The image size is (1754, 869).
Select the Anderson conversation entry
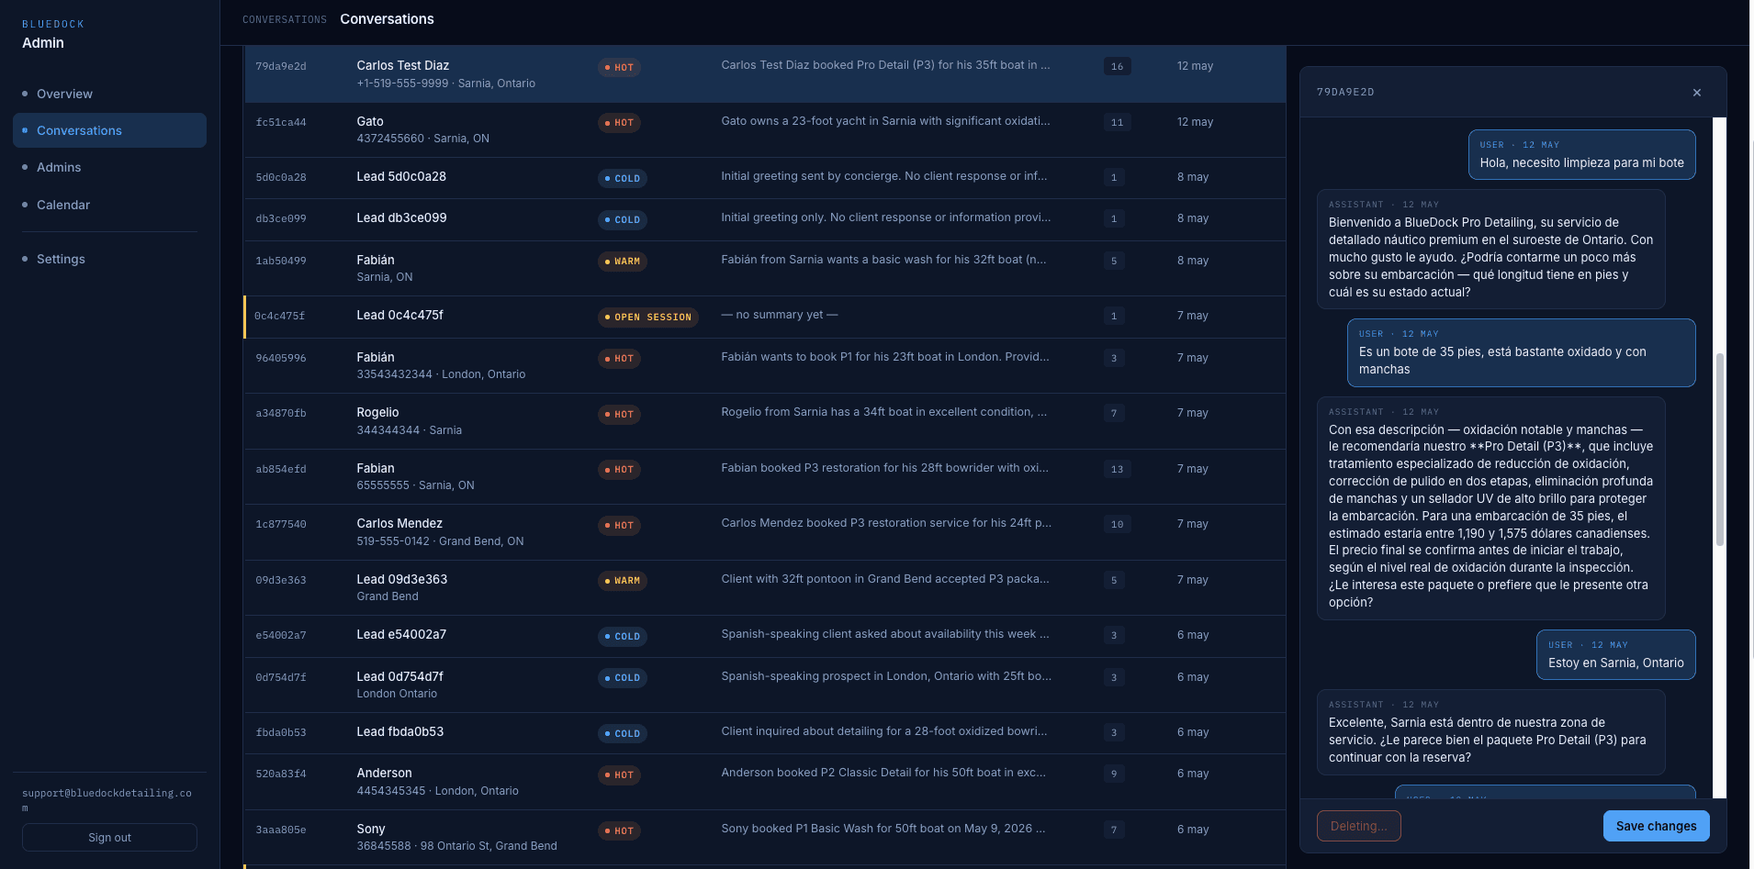click(764, 782)
